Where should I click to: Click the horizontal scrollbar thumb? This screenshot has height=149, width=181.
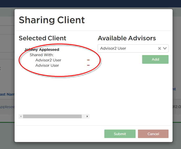(x=52, y=116)
